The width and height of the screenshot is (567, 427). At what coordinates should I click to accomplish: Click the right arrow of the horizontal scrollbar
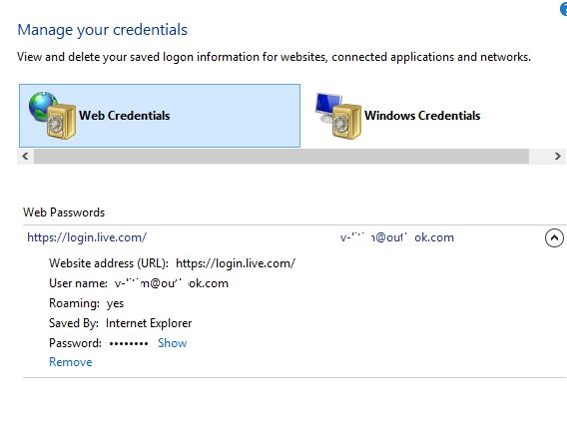click(x=558, y=157)
